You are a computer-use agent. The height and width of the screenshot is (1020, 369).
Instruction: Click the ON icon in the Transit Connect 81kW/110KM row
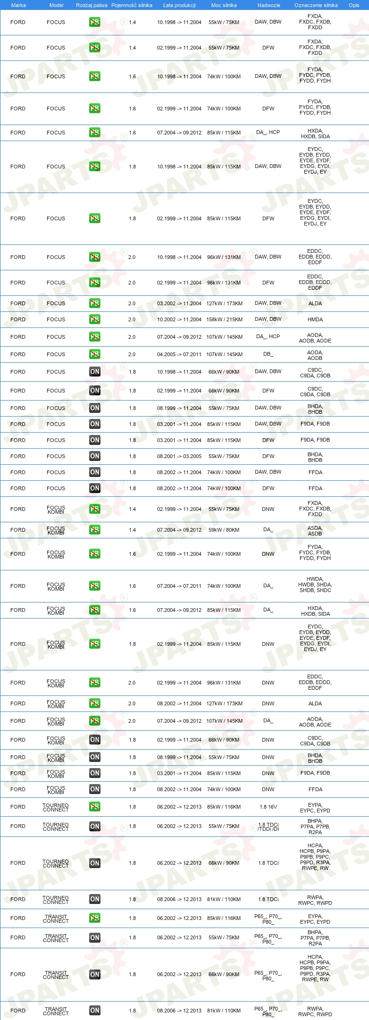95,1011
